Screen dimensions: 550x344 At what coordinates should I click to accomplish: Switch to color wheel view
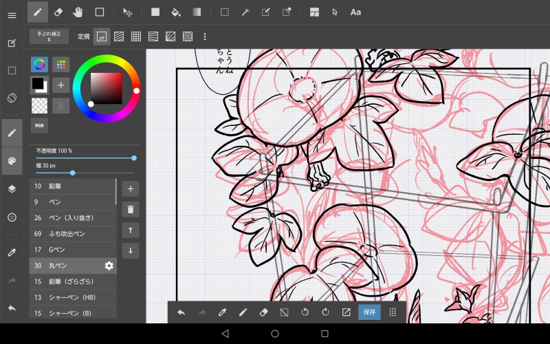point(39,65)
